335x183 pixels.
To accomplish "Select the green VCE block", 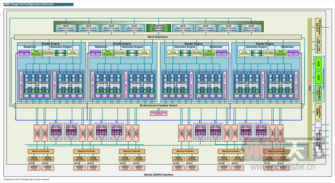I will click(318, 63).
